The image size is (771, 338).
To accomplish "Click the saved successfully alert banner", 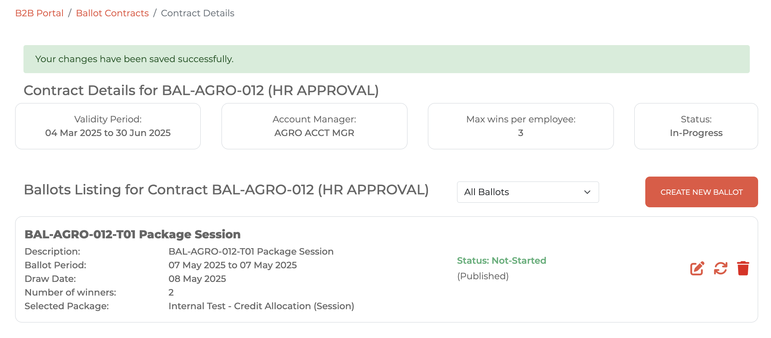I will (386, 59).
